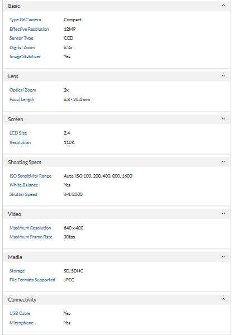234x335 pixels.
Task: Click the Image Stabilizer link
Action: (x=25, y=56)
